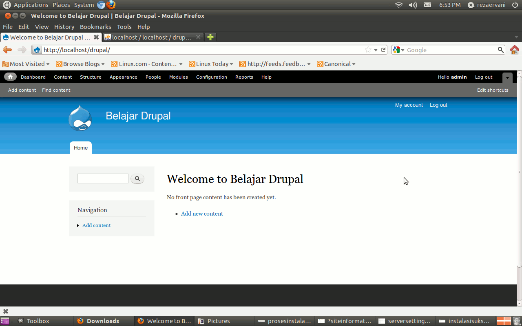Open the Drupal Dashboard link
Image resolution: width=522 pixels, height=326 pixels.
click(x=33, y=77)
